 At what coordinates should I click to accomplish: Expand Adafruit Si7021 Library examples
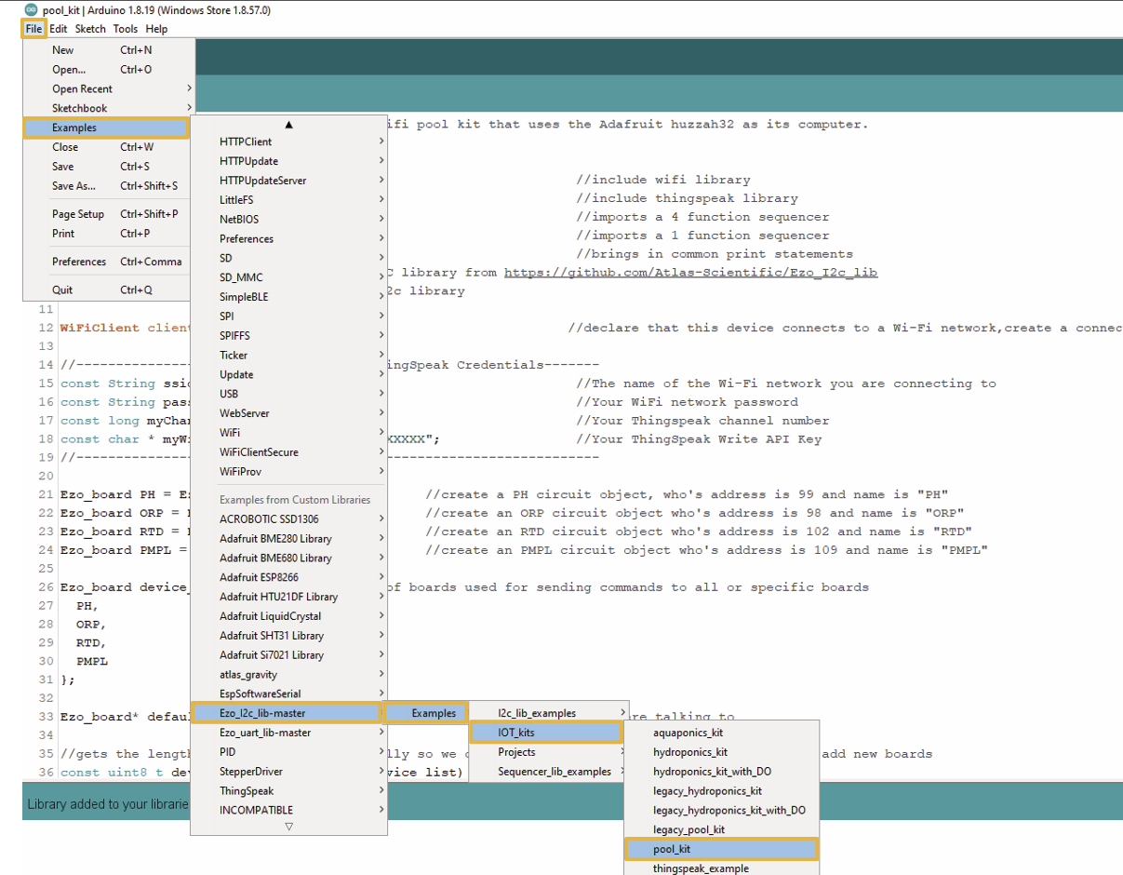click(288, 655)
